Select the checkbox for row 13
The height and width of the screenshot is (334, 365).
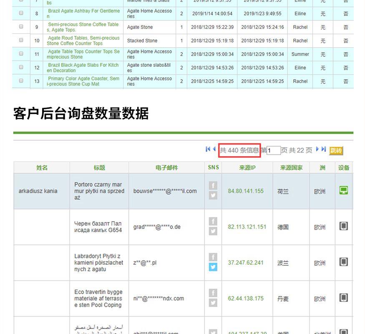(21, 81)
